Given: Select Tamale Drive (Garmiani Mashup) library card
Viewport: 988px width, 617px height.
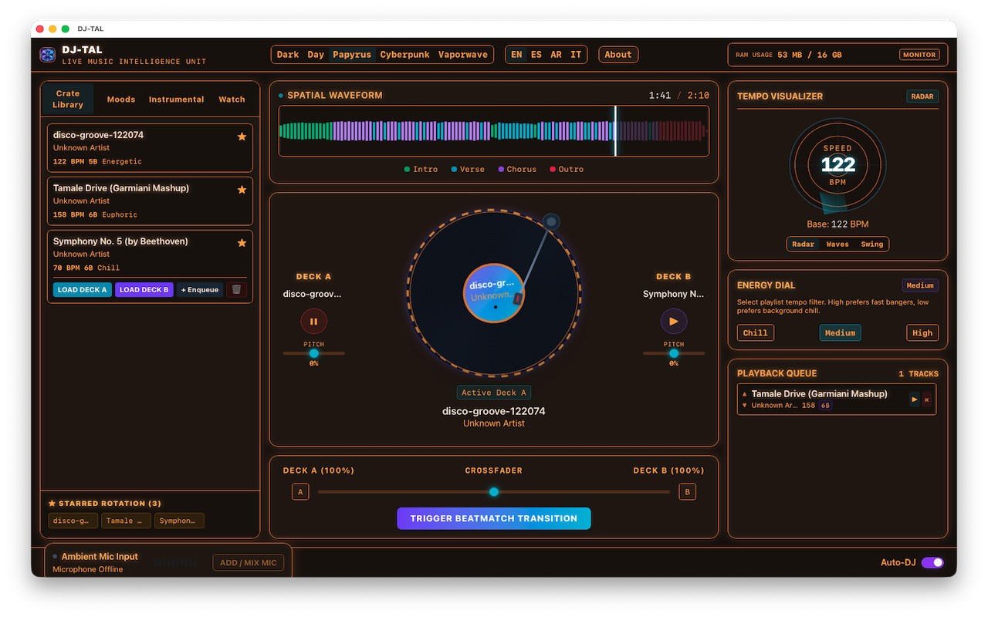Looking at the screenshot, I should pyautogui.click(x=150, y=201).
